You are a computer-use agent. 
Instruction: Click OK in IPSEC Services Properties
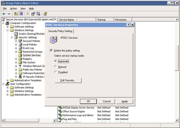point(88,101)
